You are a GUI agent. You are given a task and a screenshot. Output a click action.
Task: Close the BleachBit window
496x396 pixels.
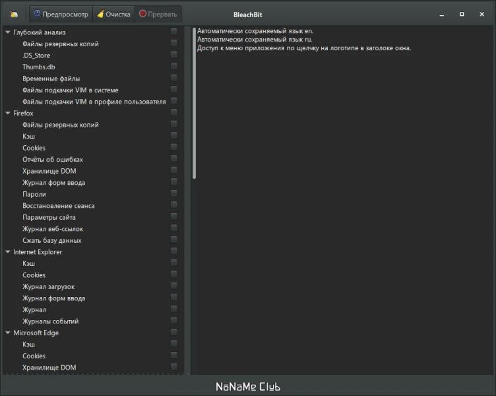pos(481,15)
